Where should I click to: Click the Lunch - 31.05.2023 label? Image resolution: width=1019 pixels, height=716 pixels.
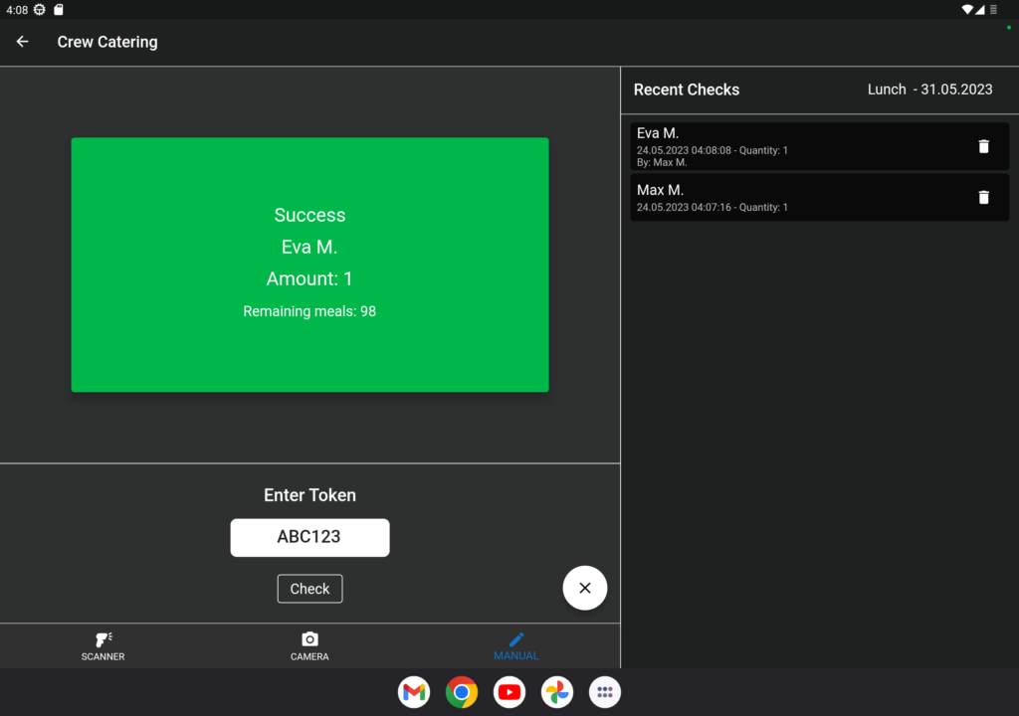[x=930, y=89]
